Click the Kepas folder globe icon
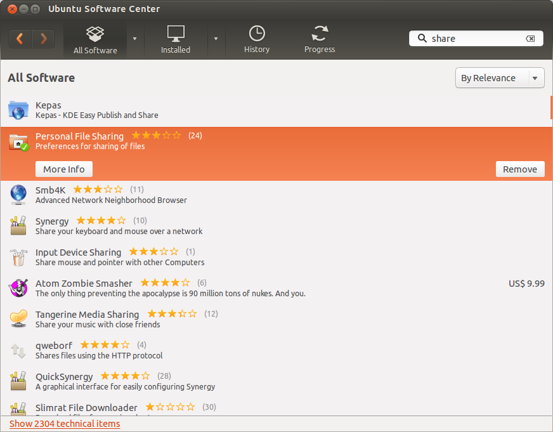The image size is (553, 432). click(18, 110)
